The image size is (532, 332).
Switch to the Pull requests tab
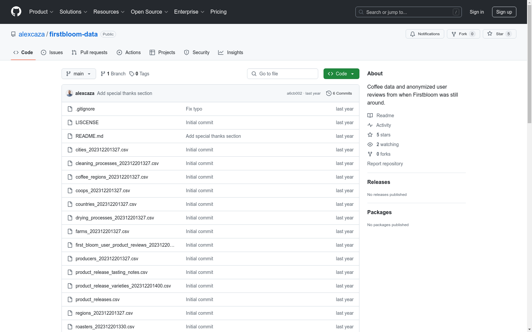click(x=89, y=52)
